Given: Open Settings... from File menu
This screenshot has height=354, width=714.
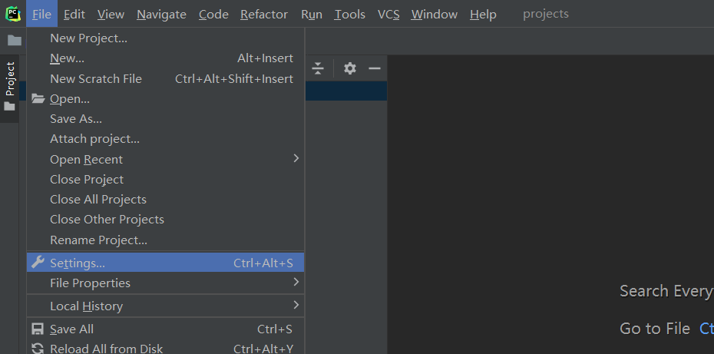Looking at the screenshot, I should [165, 263].
